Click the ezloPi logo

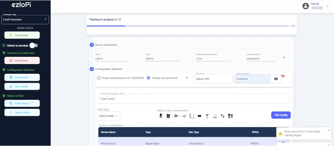21,5
